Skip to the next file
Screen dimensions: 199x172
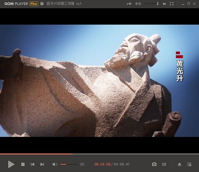[x=42, y=164]
